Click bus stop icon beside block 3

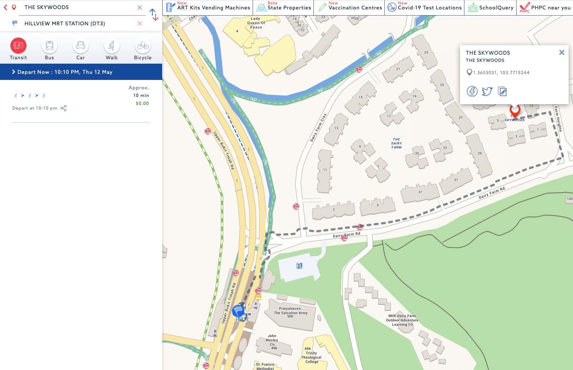point(296,207)
